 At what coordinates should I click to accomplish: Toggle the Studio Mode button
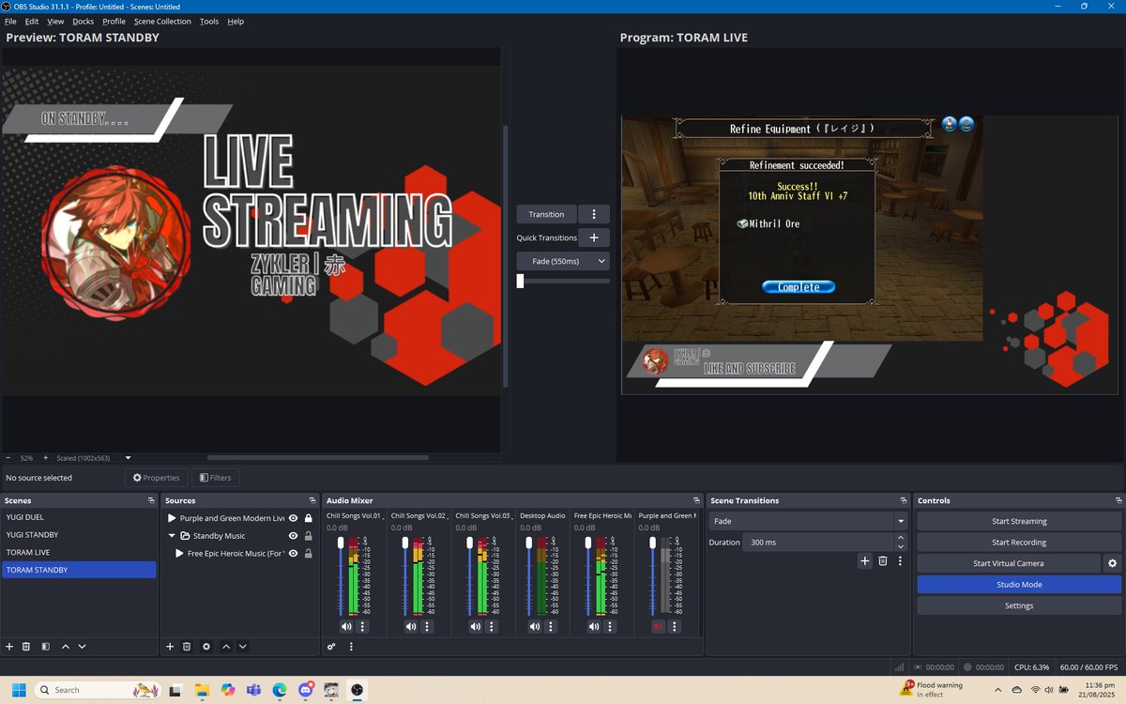click(x=1019, y=585)
